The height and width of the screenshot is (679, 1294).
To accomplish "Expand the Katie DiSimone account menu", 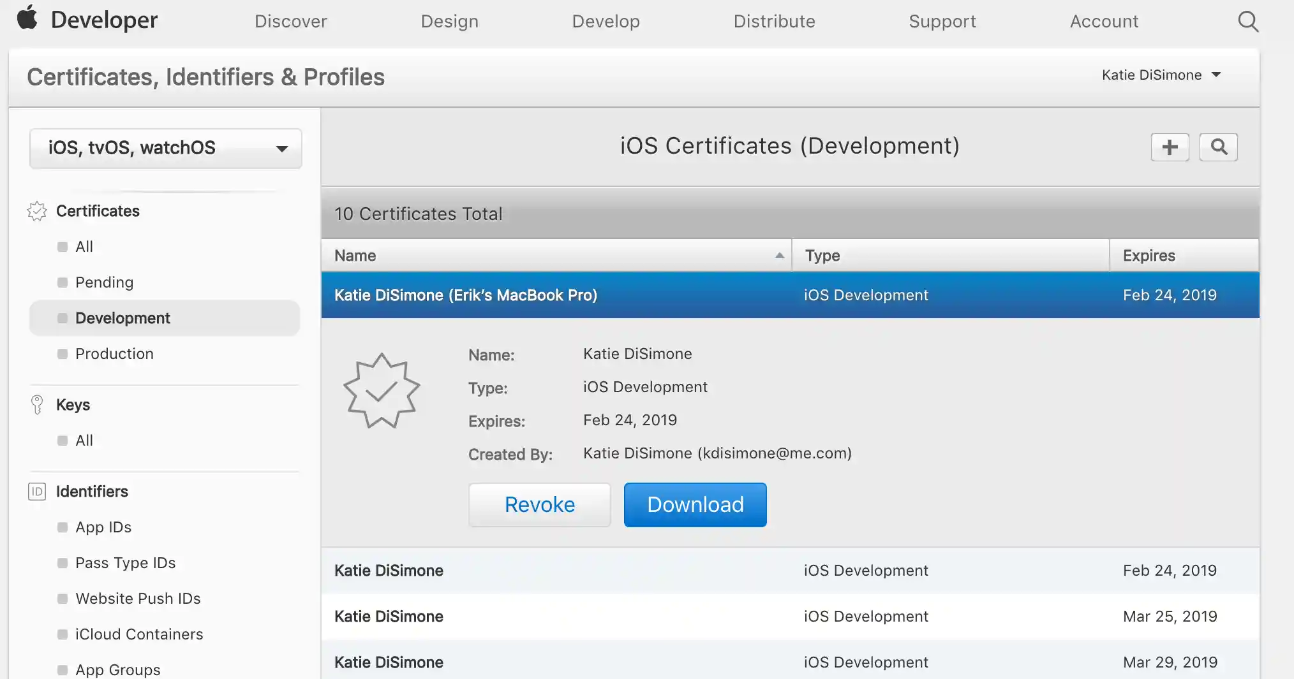I will point(1161,75).
